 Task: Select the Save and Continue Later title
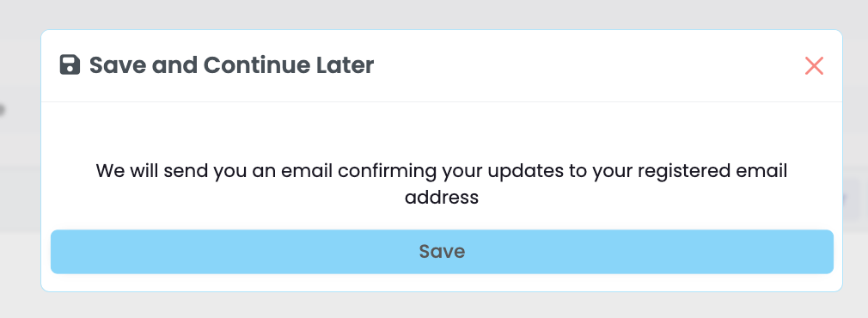coord(231,64)
